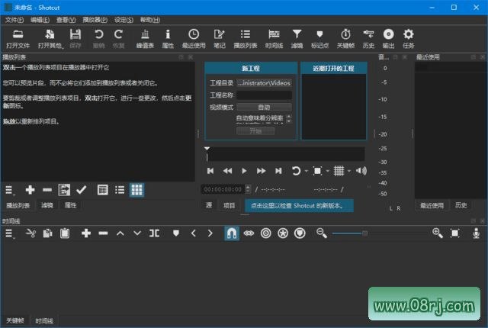Toggle timeline snapping magnet button
Image resolution: width=488 pixels, height=328 pixels.
point(232,233)
